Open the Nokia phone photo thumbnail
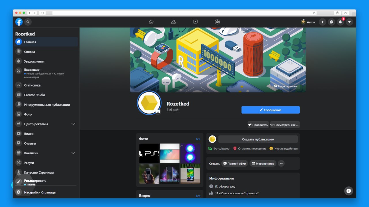Viewport: 369px width, 207px height. point(149,174)
